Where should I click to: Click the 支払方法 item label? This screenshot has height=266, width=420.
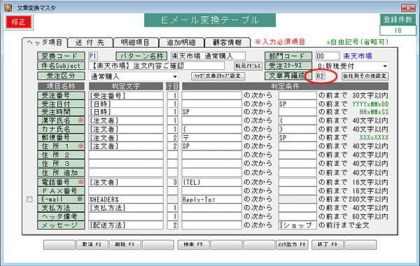(x=61, y=208)
